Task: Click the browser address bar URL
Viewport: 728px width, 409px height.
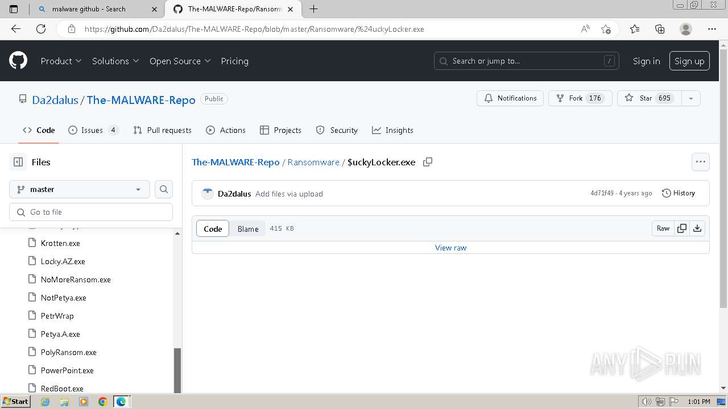Action: [x=254, y=29]
